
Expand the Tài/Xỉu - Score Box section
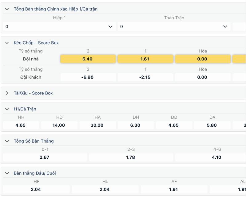[x=7, y=93]
